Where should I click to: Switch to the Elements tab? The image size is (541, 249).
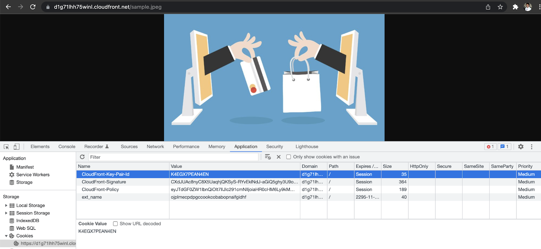pyautogui.click(x=40, y=147)
